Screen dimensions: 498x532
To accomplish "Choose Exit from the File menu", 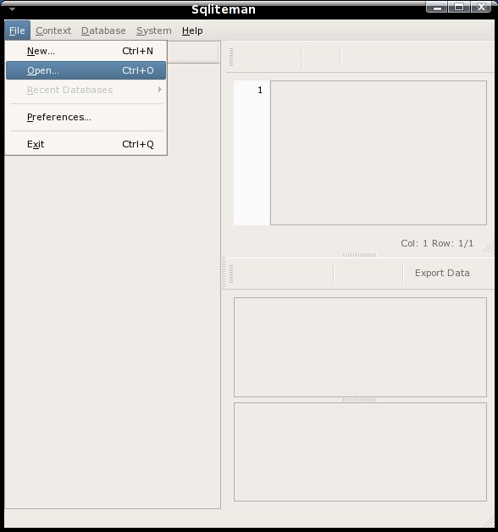I will pos(86,144).
